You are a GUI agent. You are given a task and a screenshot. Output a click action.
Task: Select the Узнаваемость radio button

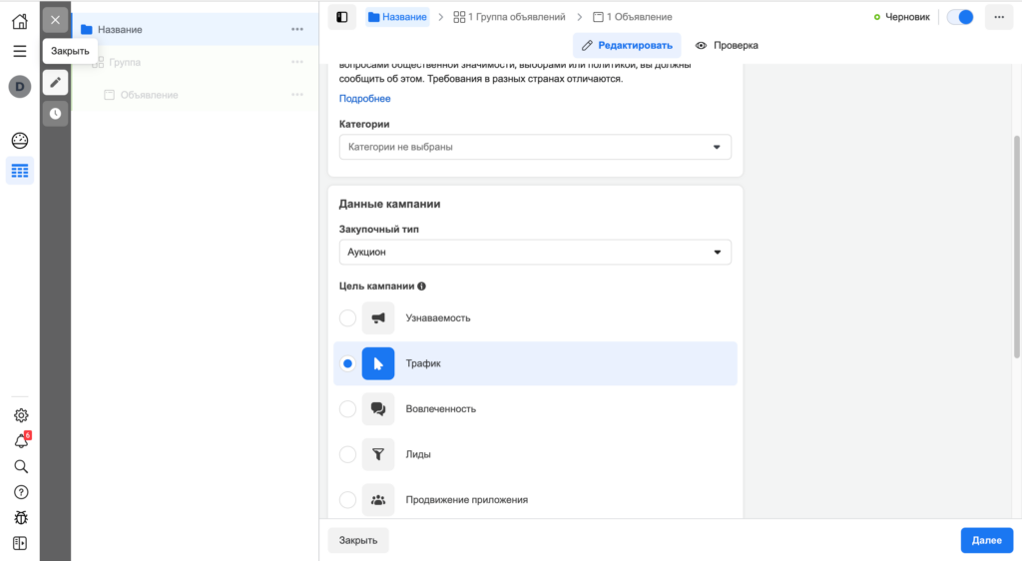point(347,318)
